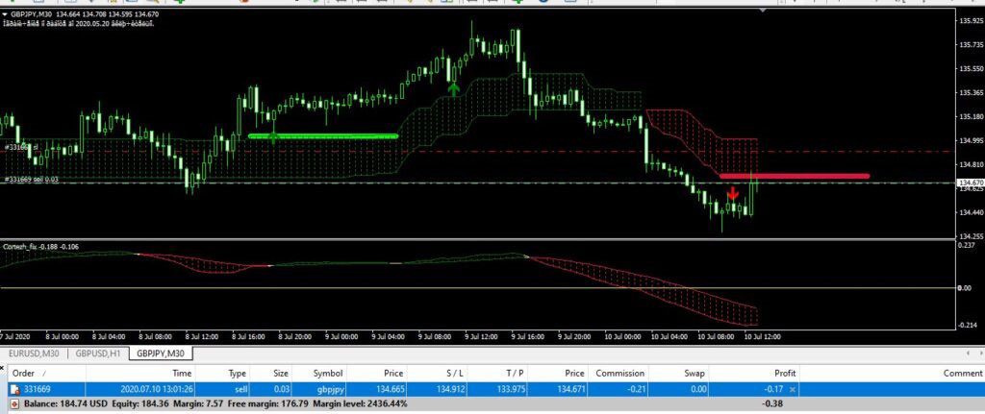
Task: Click the #331669 sell 0.03 order line label
Action: [32, 180]
